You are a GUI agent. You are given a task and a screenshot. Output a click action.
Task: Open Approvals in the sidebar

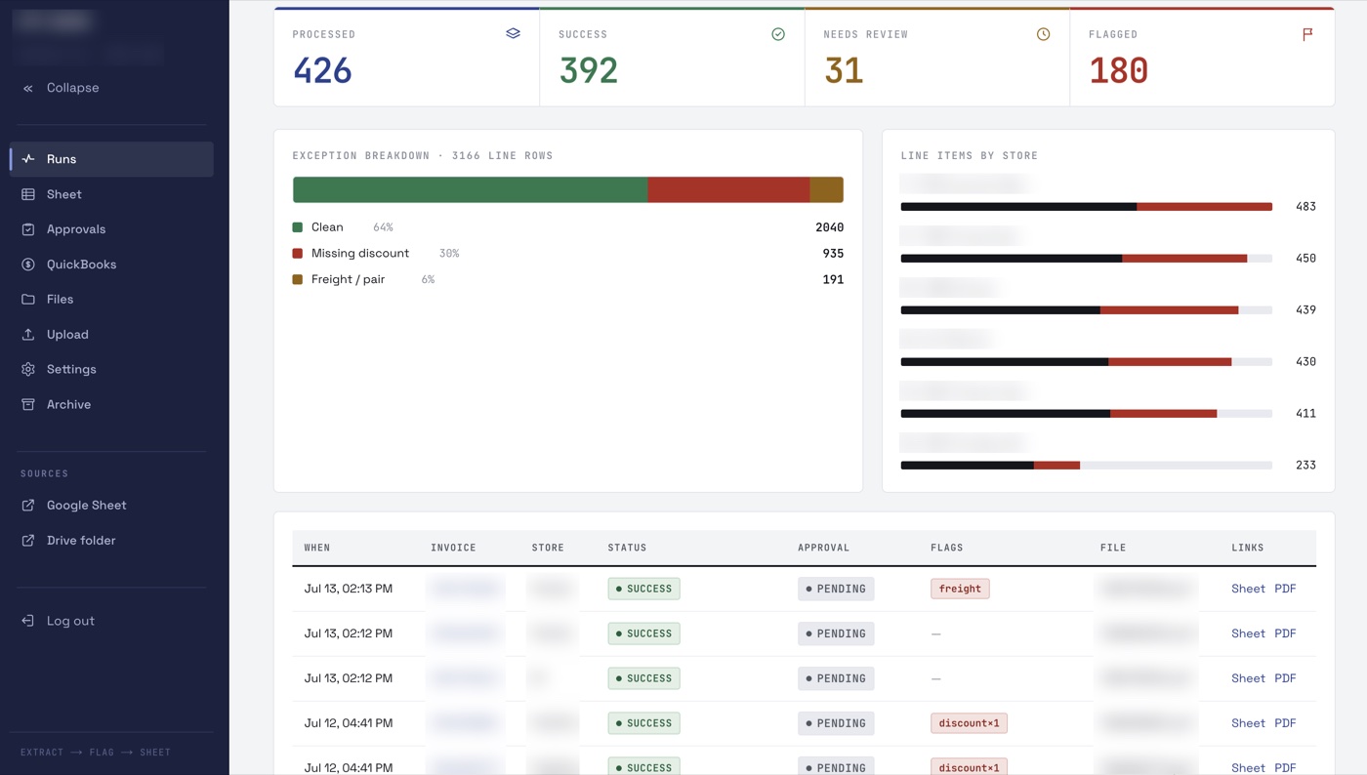coord(111,229)
